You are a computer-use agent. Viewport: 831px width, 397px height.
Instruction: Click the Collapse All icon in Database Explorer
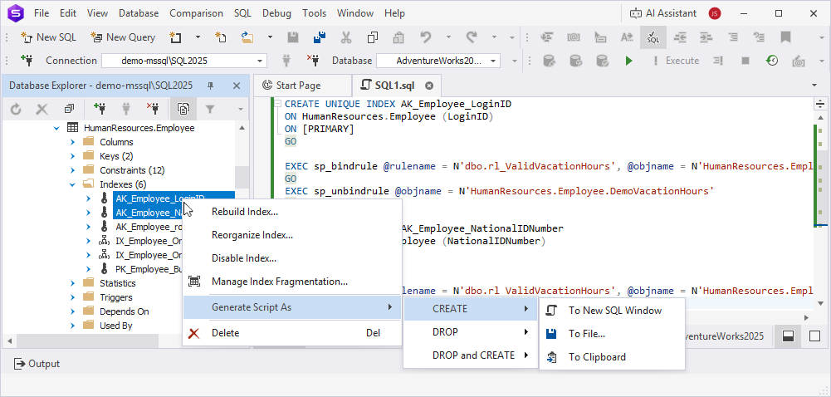pos(69,109)
